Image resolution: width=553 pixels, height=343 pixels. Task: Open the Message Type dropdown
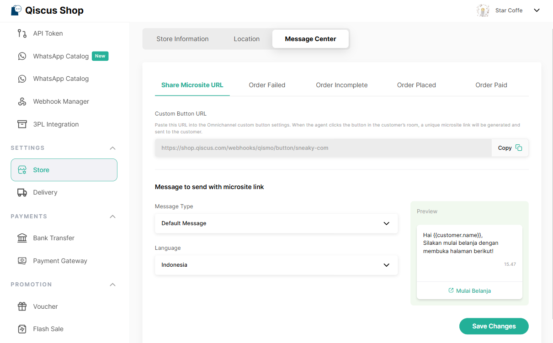(276, 223)
